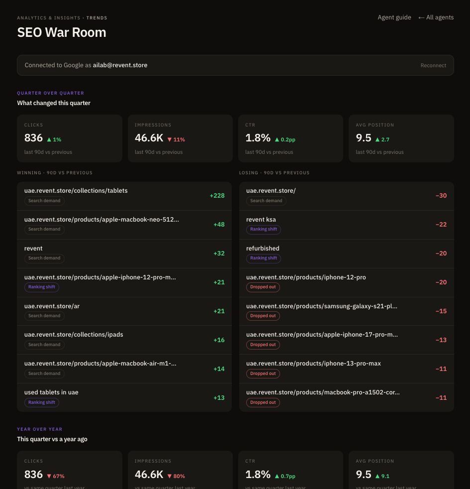
Task: Click the +14 change value
Action: (x=219, y=369)
